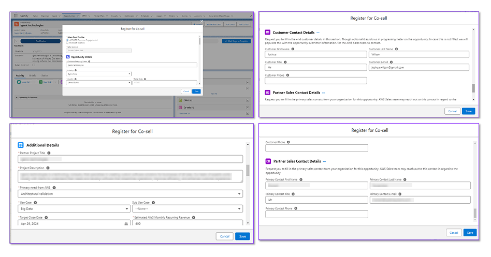
Task: Open the Industry dropdown in Opportunity Details
Action: 98,74
